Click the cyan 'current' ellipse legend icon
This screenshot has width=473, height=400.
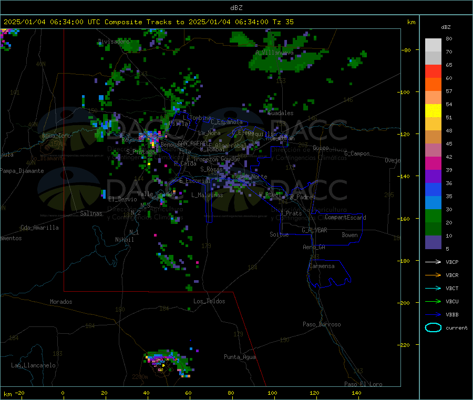(433, 327)
